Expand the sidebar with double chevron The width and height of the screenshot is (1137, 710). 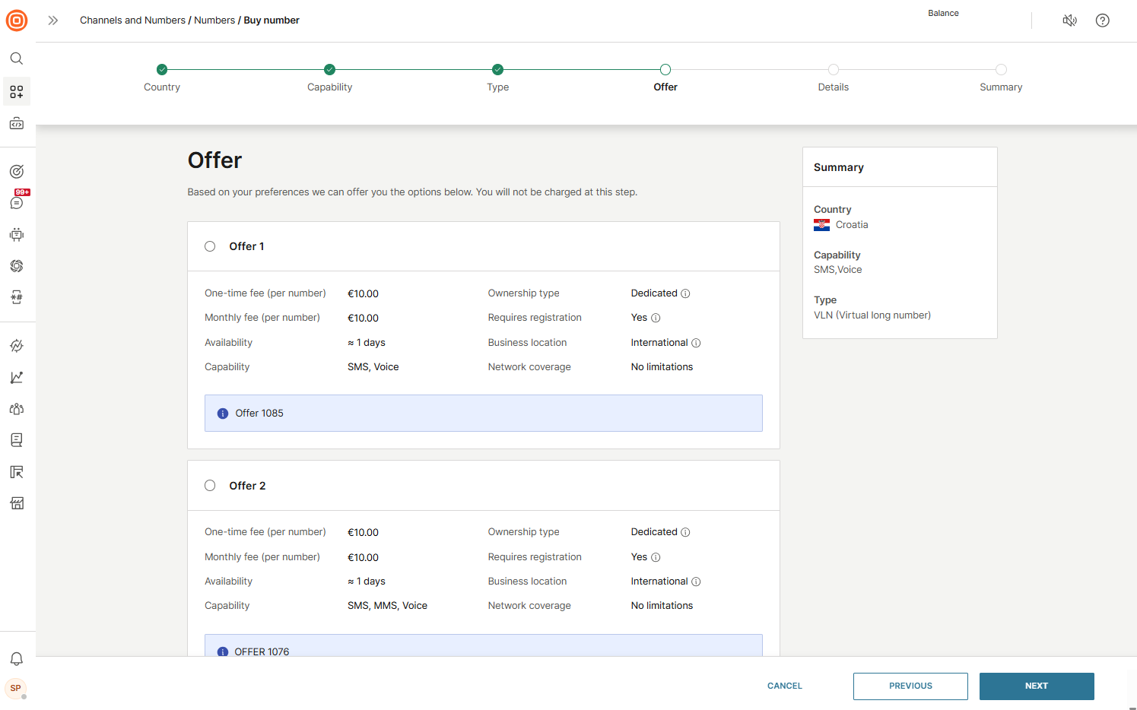[53, 21]
